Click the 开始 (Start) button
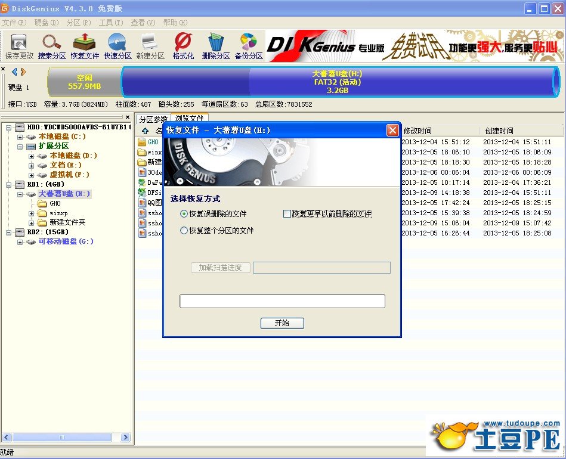This screenshot has width=566, height=459. pos(282,323)
